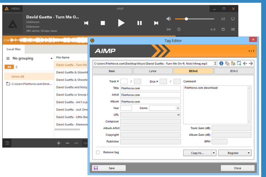Open the AIMP MENU
This screenshot has height=177, width=266.
[x=16, y=8]
